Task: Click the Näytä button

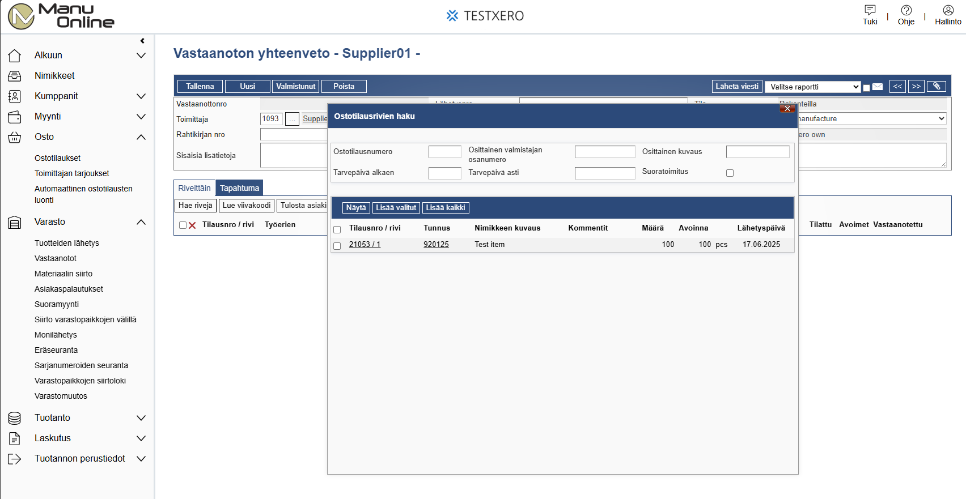Action: [x=356, y=208]
